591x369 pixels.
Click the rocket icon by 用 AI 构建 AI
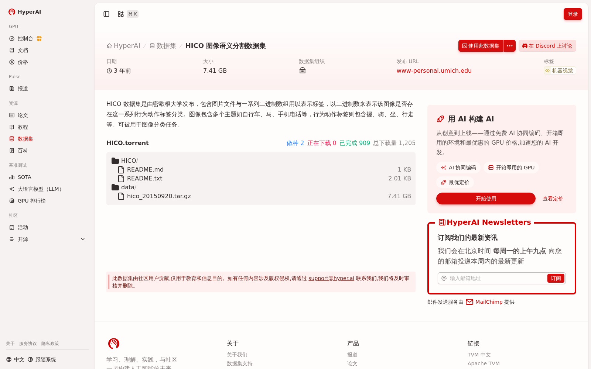pyautogui.click(x=441, y=119)
